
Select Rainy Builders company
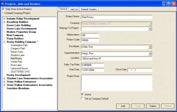coord(15,39)
